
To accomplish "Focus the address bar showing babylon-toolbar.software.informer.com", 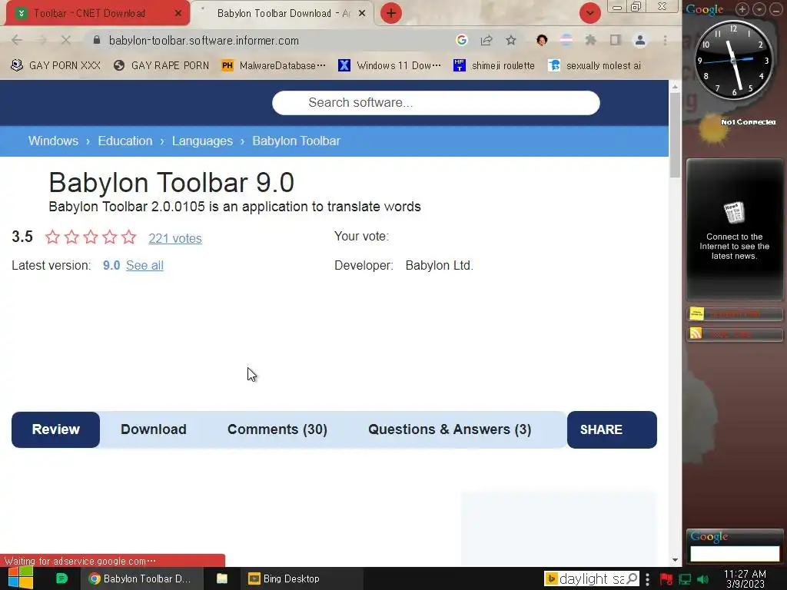I will (x=204, y=41).
